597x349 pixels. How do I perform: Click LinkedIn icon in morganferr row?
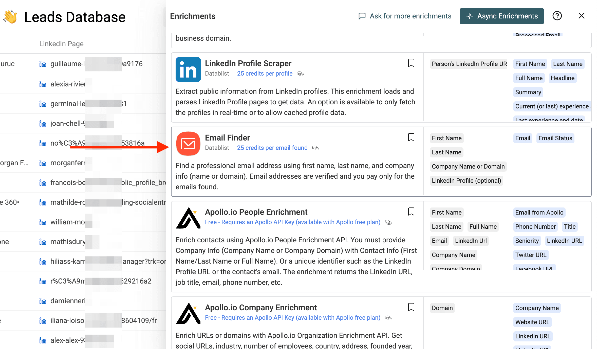coord(43,163)
